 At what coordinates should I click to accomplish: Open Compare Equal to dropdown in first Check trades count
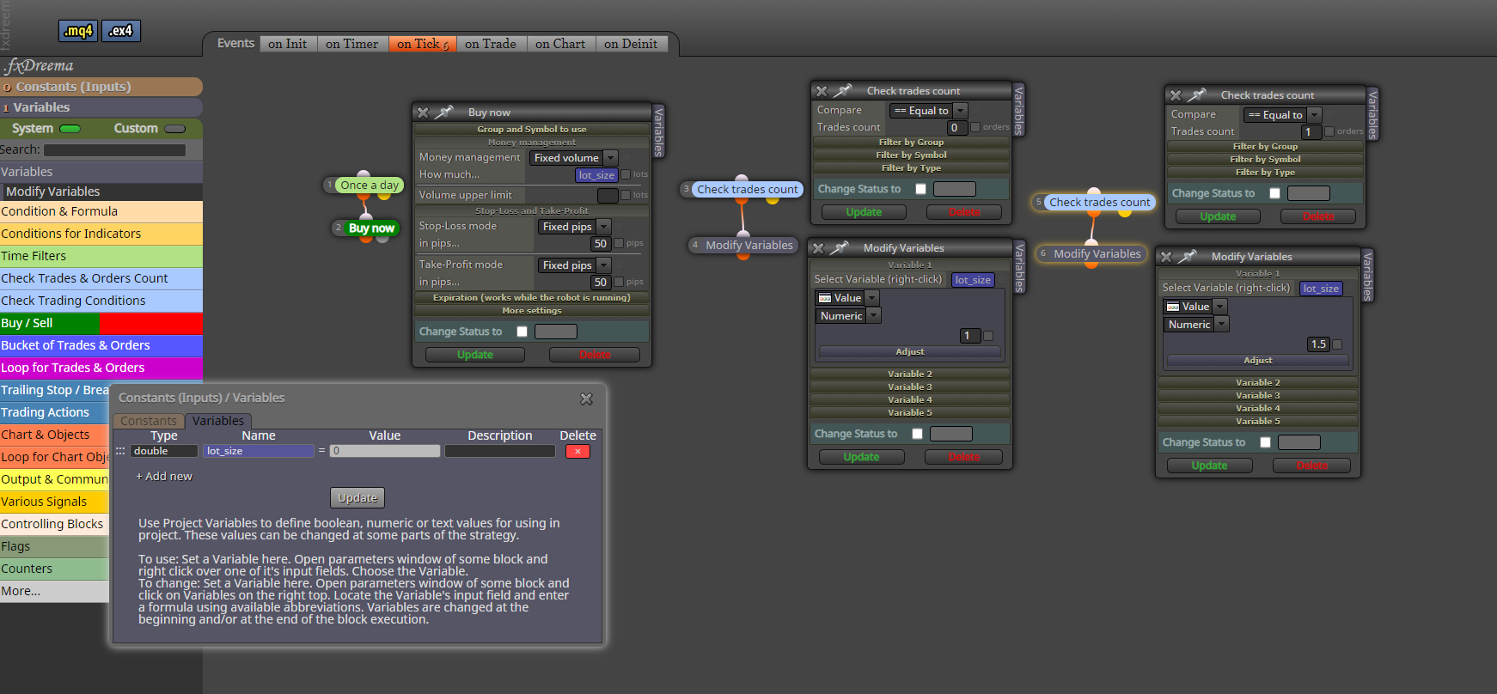pos(928,111)
